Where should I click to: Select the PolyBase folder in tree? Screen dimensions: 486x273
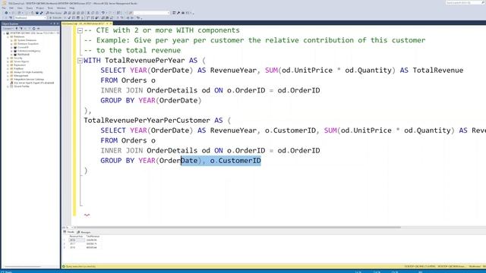[x=18, y=69]
